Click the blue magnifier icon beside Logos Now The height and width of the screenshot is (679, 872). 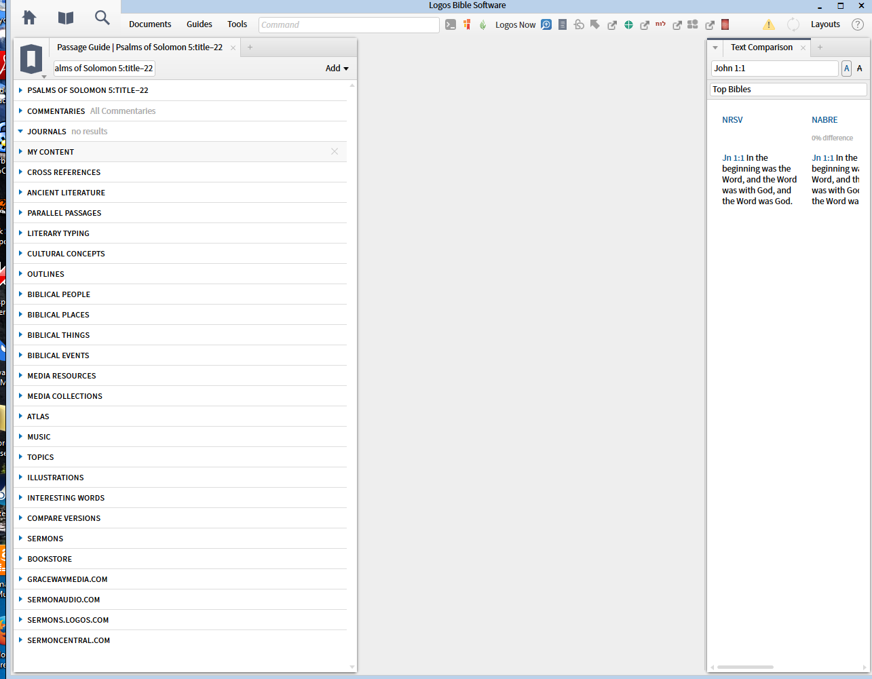(546, 24)
